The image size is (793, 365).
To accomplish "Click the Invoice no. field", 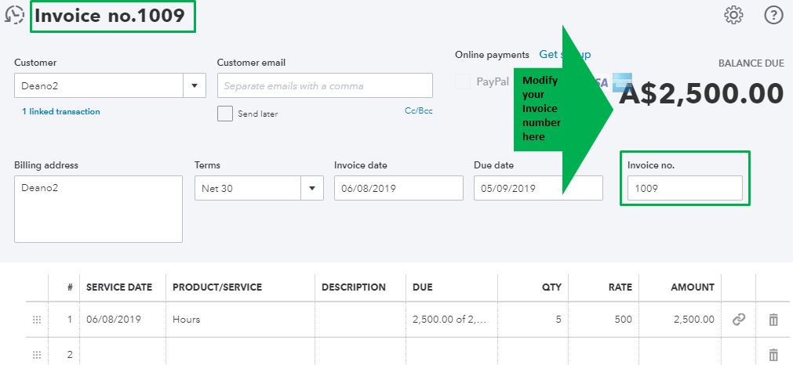I will tap(684, 188).
